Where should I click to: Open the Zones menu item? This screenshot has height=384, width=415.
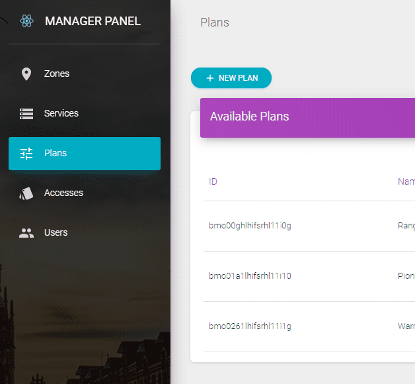[x=57, y=73]
